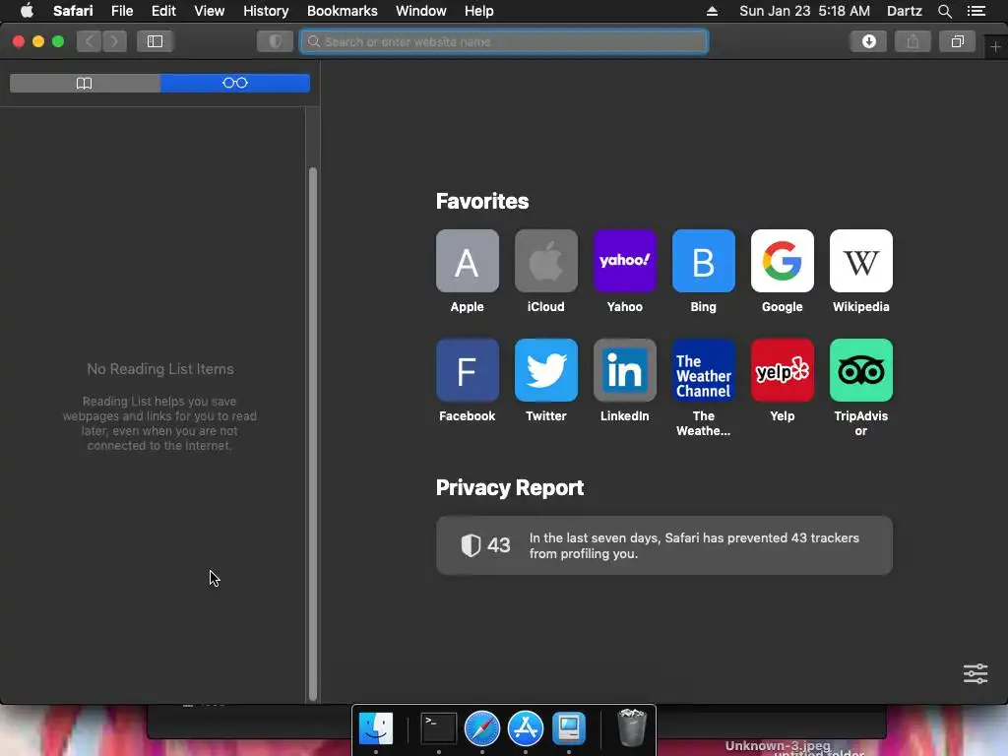Viewport: 1008px width, 756px height.
Task: Open the Safari menu
Action: 73,11
